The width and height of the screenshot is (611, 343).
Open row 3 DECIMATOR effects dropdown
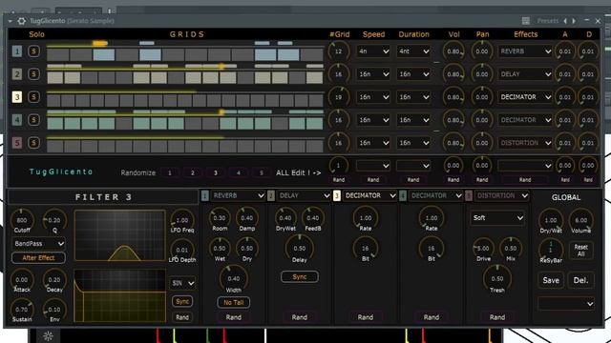pos(525,97)
